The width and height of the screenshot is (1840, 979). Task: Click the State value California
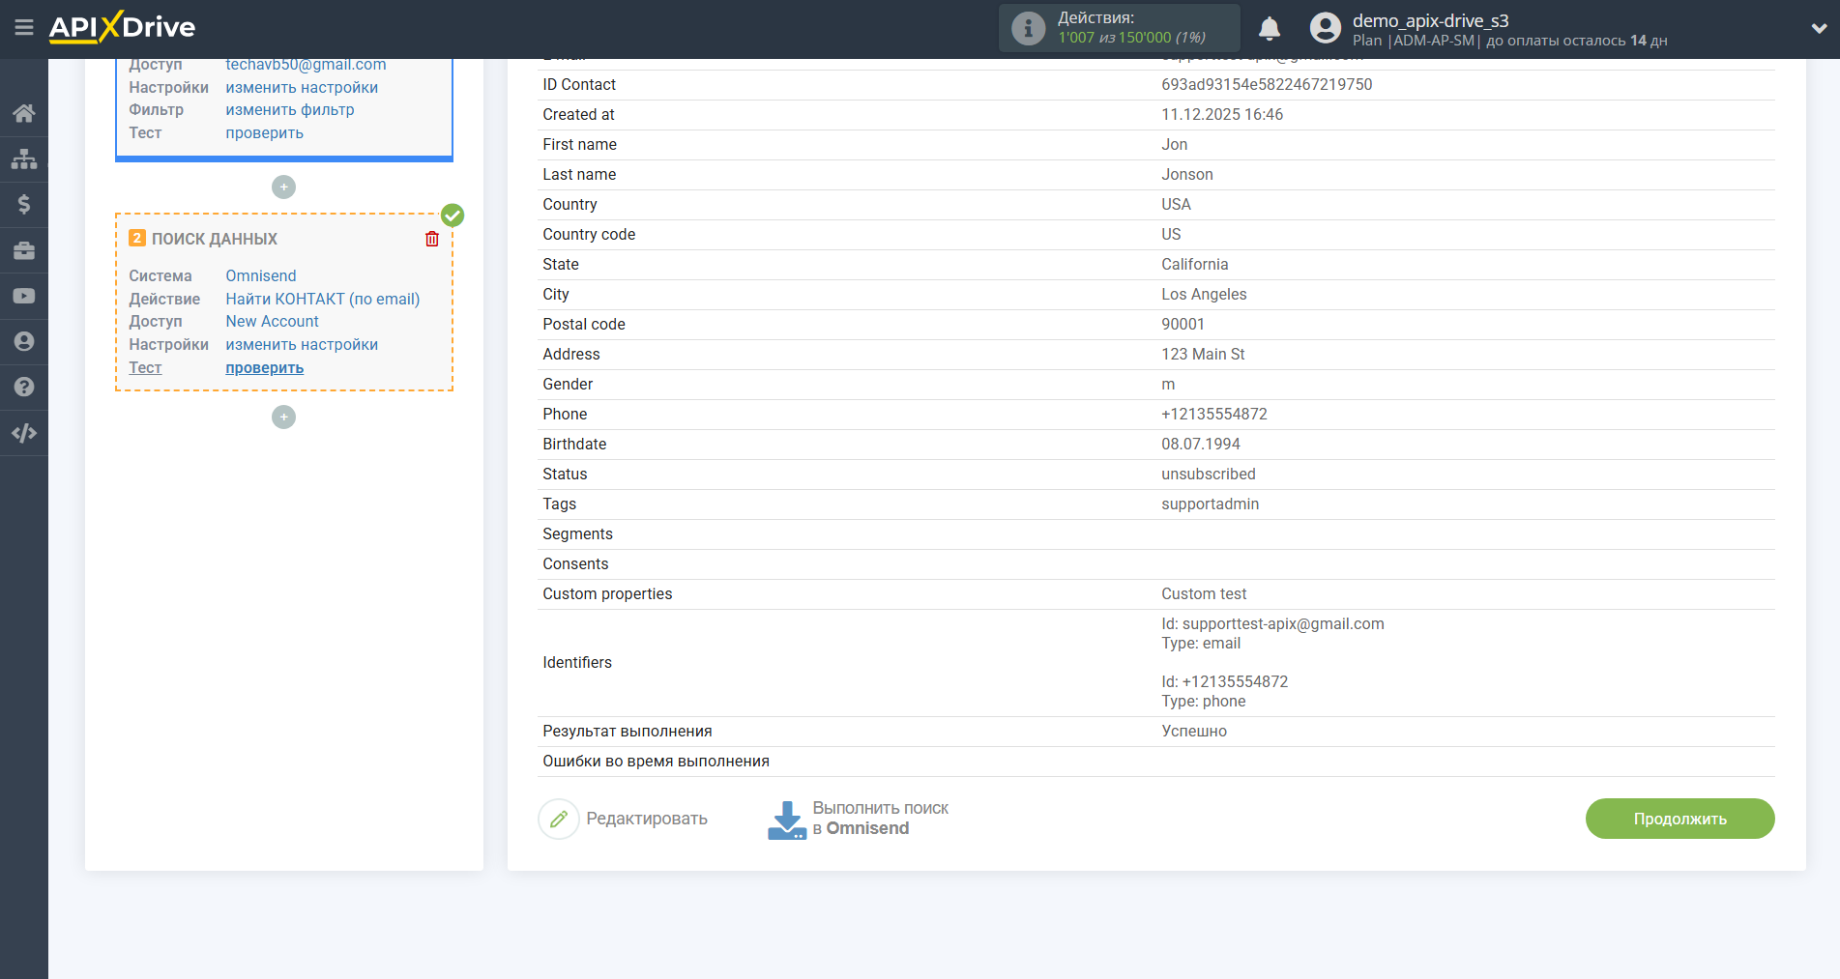point(1195,264)
